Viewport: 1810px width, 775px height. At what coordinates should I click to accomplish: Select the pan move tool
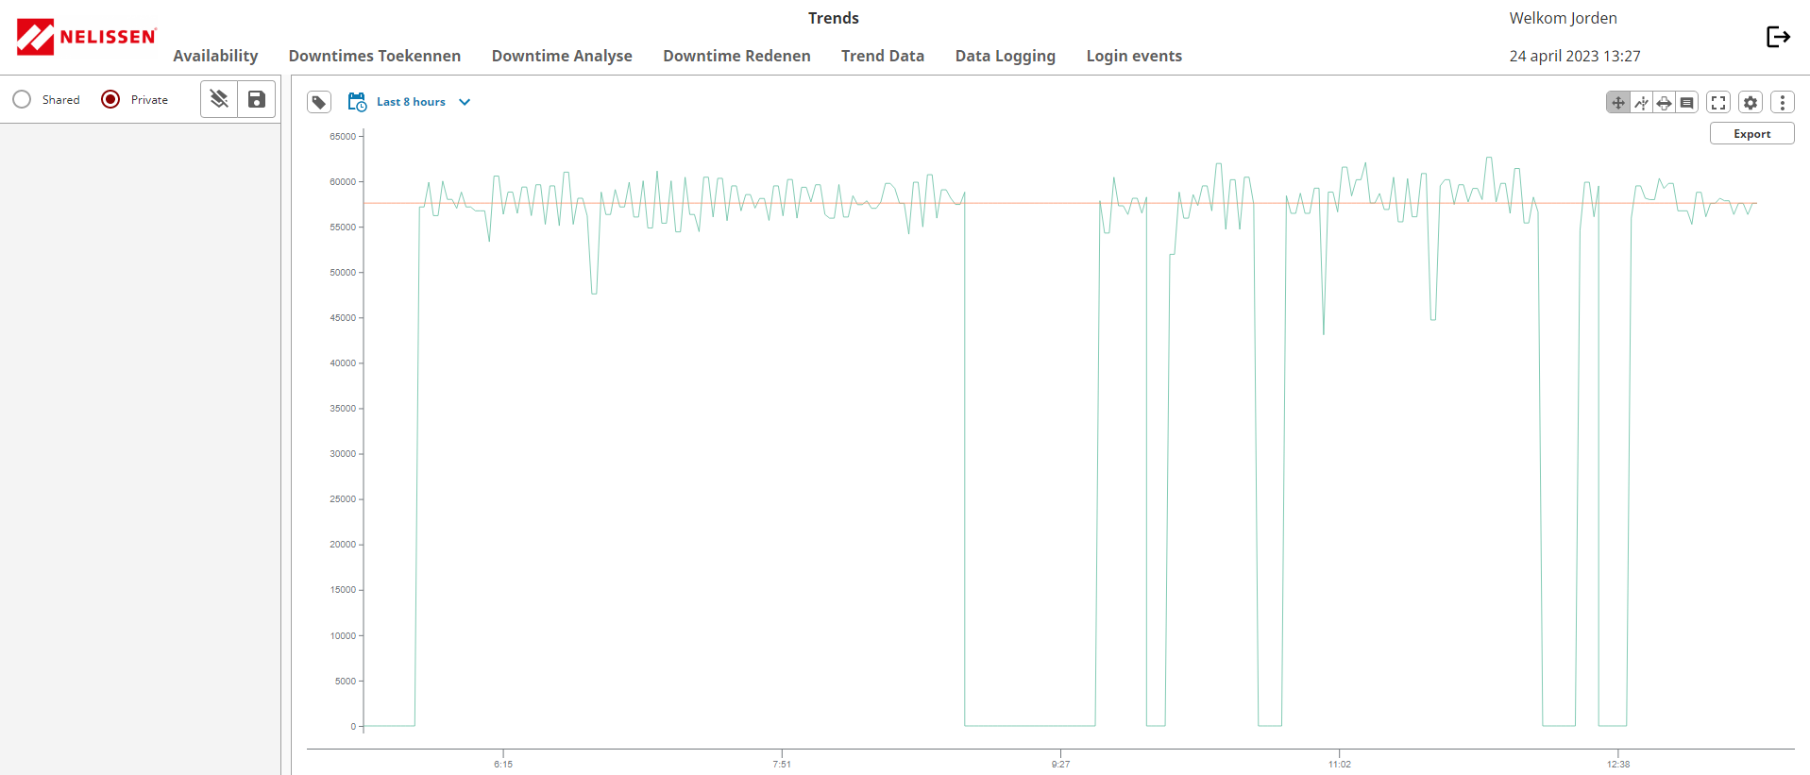coord(1618,103)
